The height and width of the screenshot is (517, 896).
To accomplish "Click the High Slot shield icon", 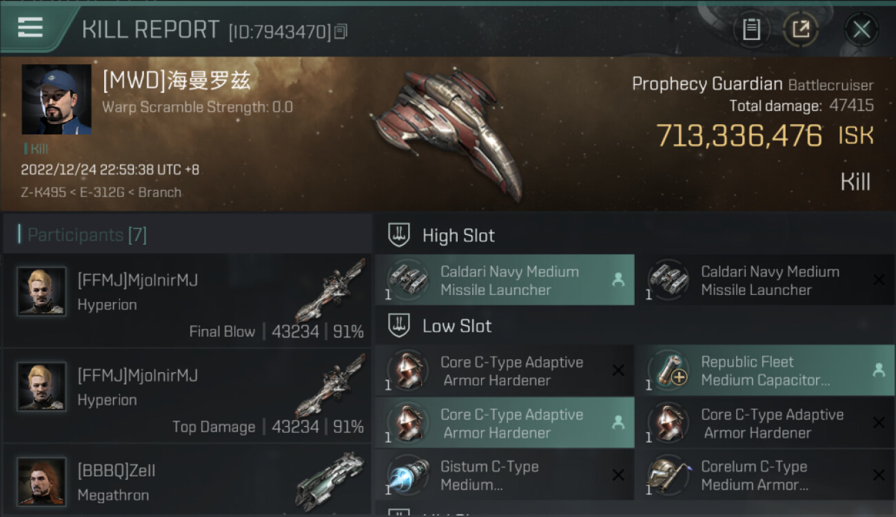I will coord(399,235).
